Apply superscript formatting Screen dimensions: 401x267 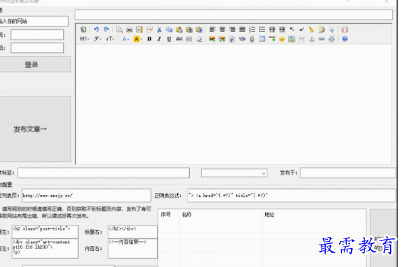pos(302,29)
